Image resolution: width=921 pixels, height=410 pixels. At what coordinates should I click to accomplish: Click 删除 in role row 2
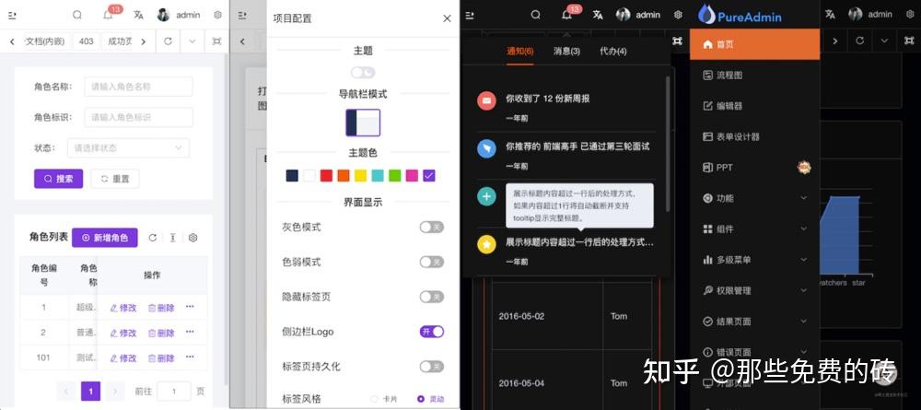tap(161, 333)
